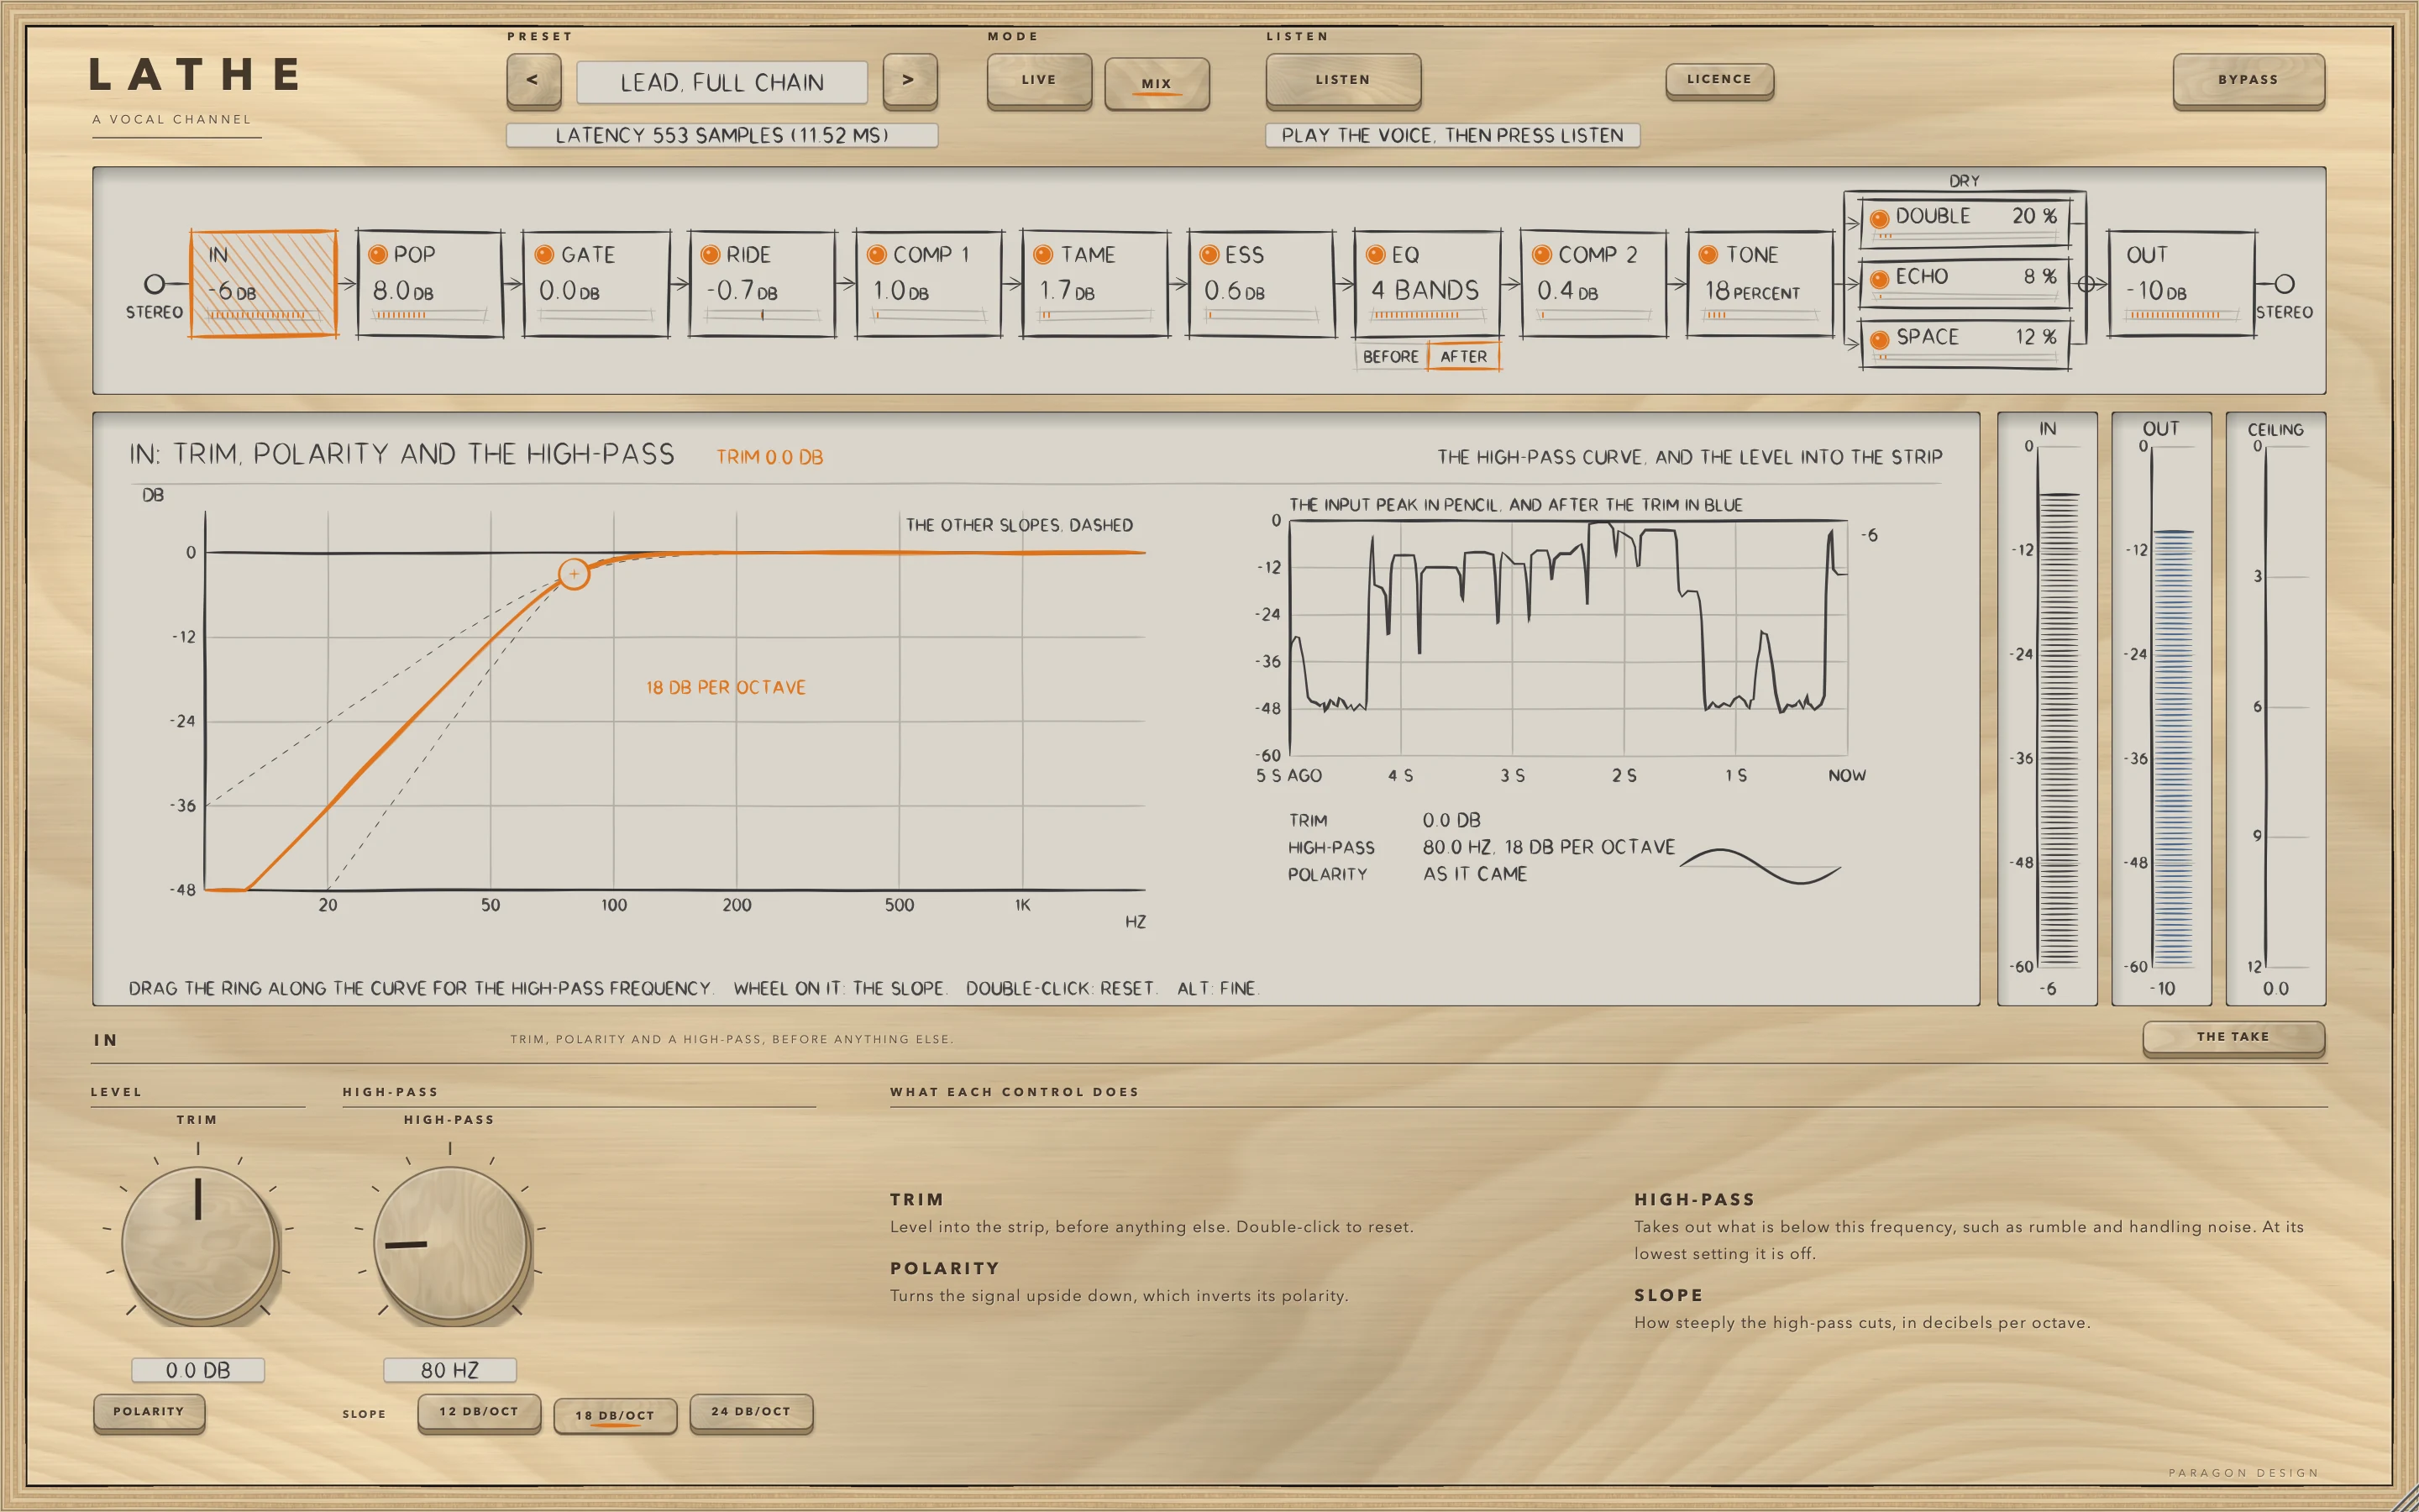Click the ECHO 8 % amount
Image resolution: width=2419 pixels, height=1512 pixels.
click(2039, 277)
